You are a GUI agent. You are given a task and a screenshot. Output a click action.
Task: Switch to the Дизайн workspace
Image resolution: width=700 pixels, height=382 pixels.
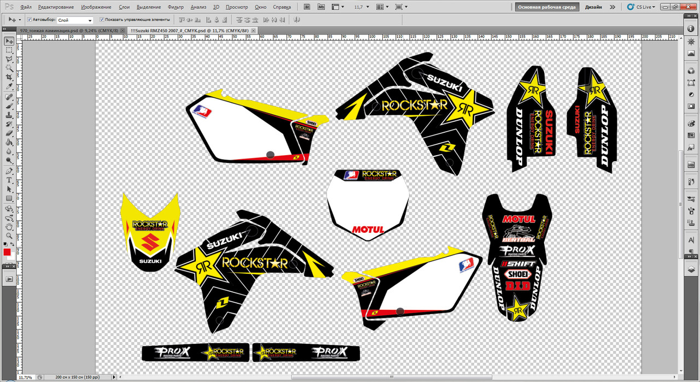(593, 7)
